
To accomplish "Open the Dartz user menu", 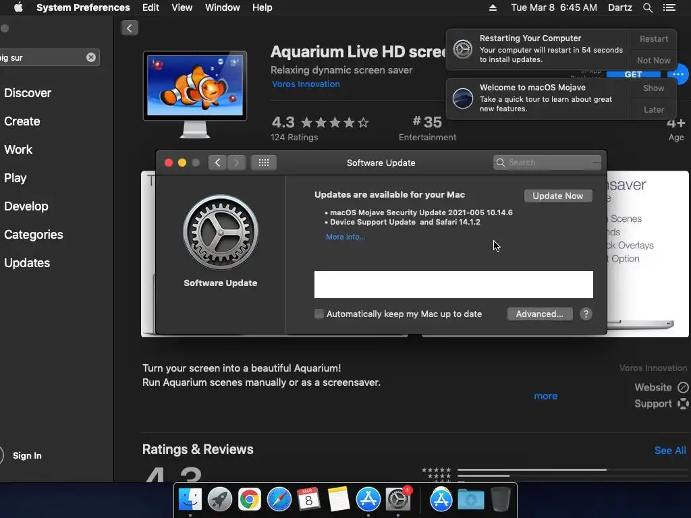I will pyautogui.click(x=619, y=7).
